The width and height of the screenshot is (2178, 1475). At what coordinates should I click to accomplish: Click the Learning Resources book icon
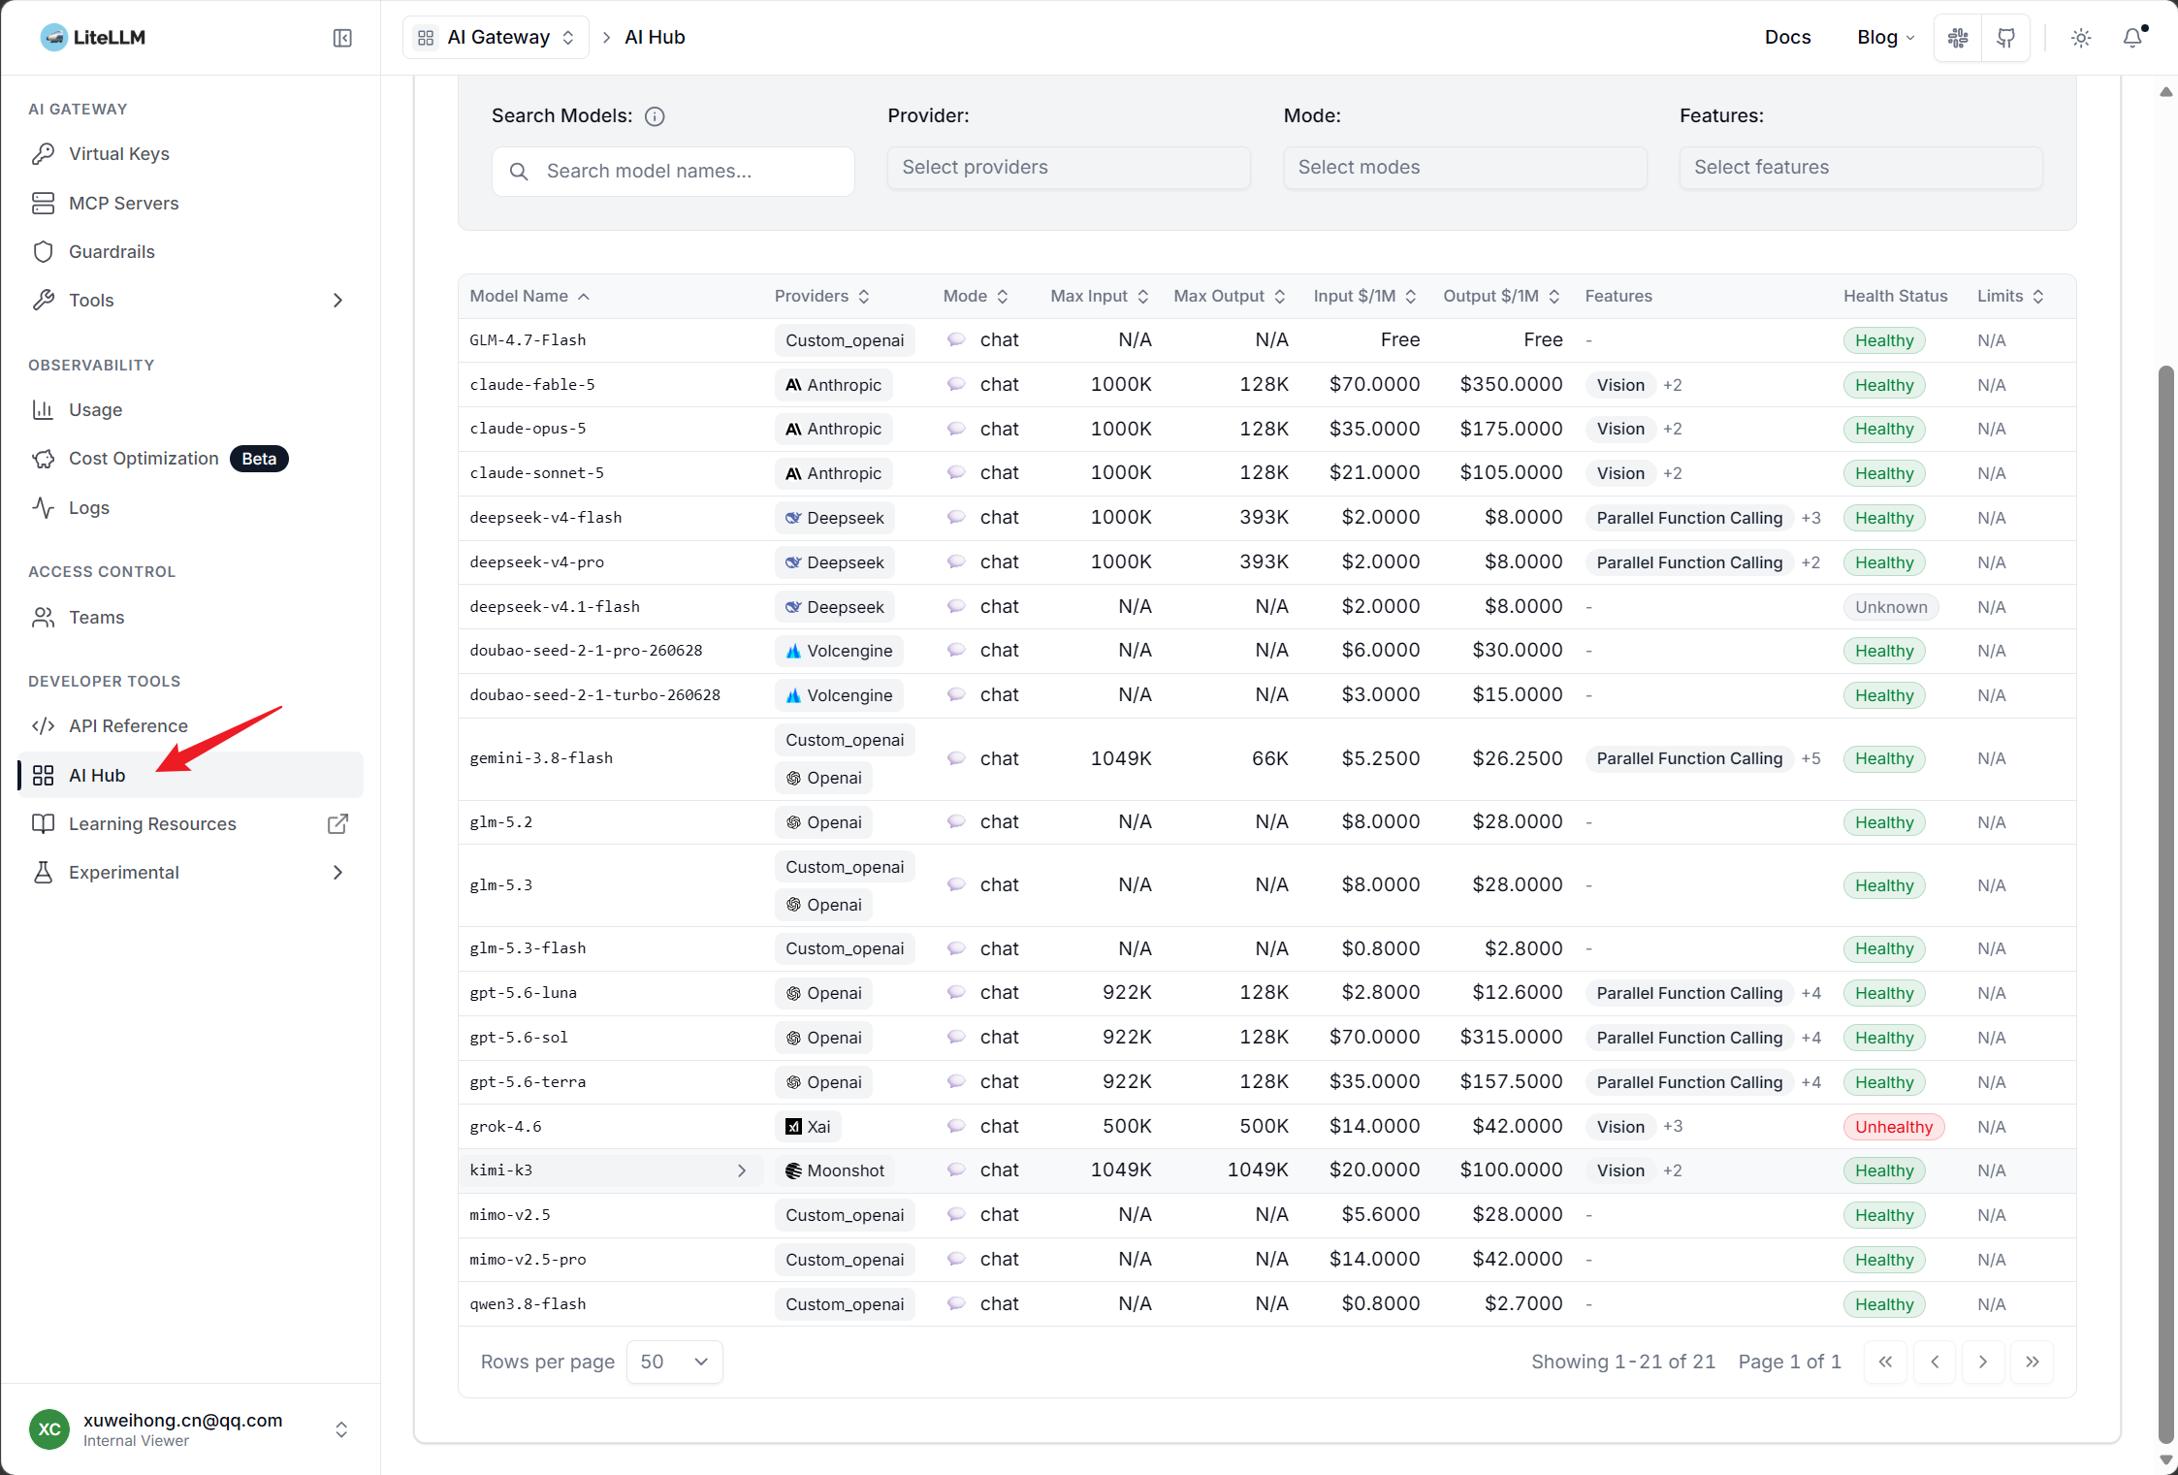coord(43,824)
